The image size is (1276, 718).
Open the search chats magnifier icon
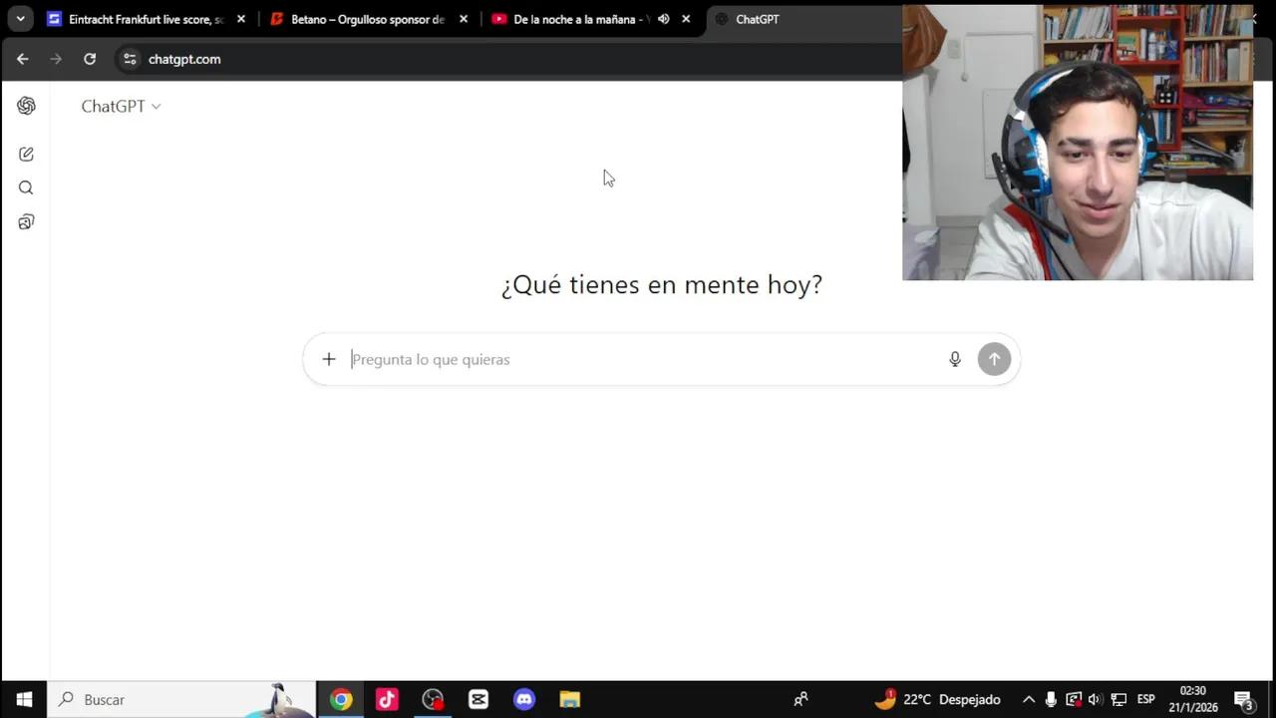coord(26,187)
